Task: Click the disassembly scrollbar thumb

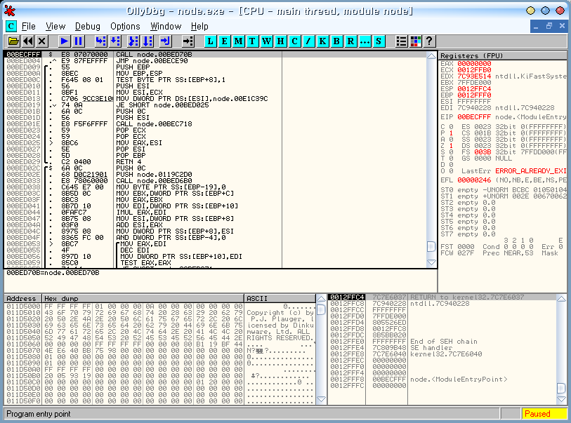Action: point(431,246)
